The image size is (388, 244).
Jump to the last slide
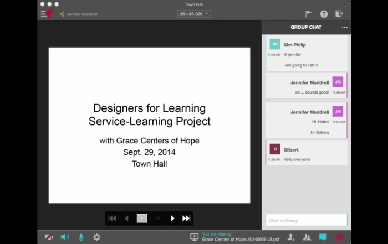pyautogui.click(x=186, y=219)
